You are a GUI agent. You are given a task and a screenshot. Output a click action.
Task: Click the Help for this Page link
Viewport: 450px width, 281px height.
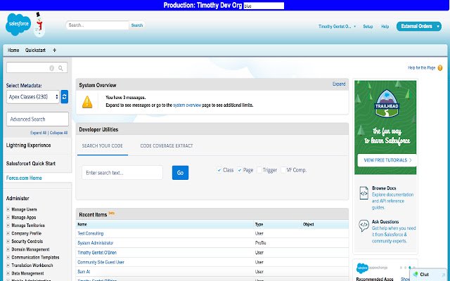[x=422, y=68]
